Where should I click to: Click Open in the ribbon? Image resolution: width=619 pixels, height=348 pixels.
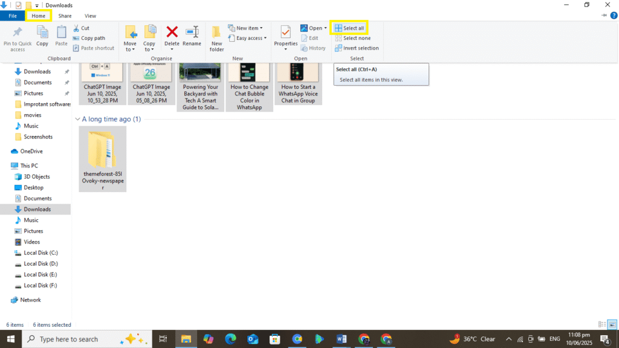(311, 28)
